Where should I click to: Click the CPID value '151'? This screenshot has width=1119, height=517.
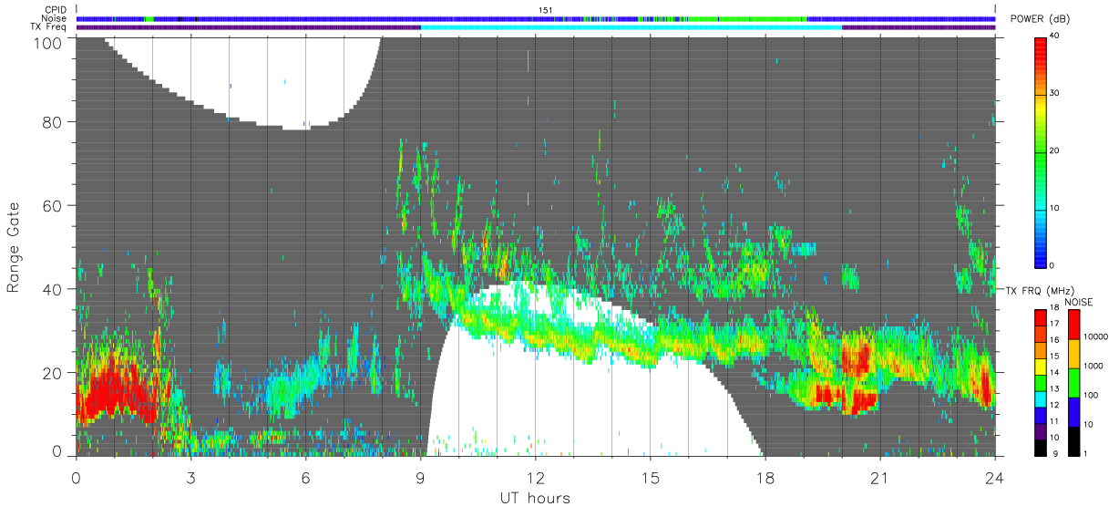click(x=545, y=10)
